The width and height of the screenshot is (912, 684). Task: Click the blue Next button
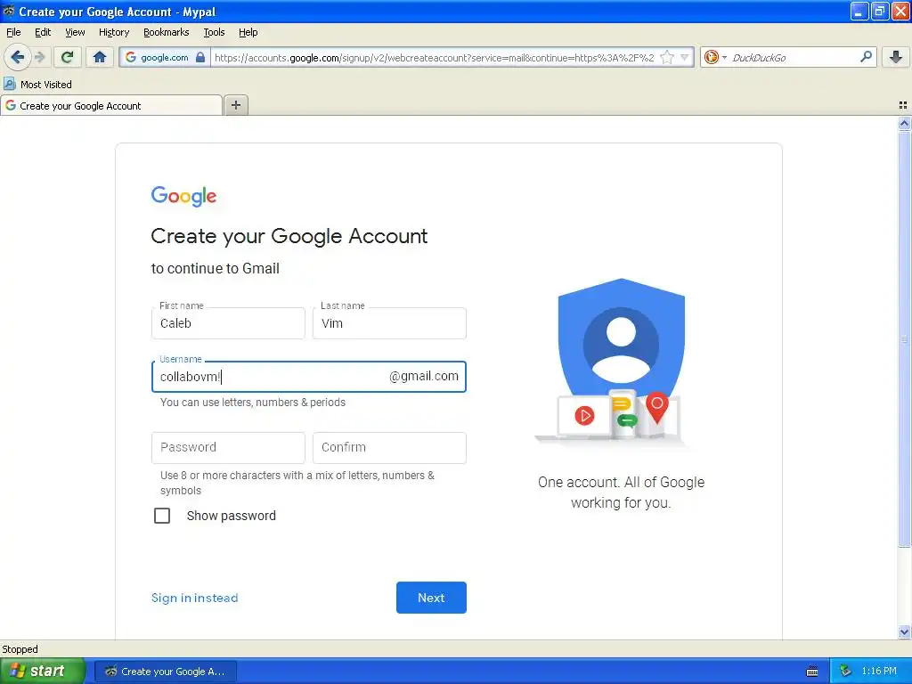[431, 598]
